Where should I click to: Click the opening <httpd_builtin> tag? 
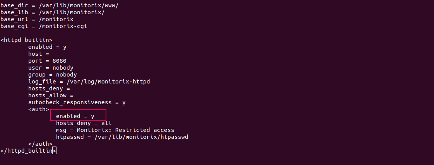[27, 40]
